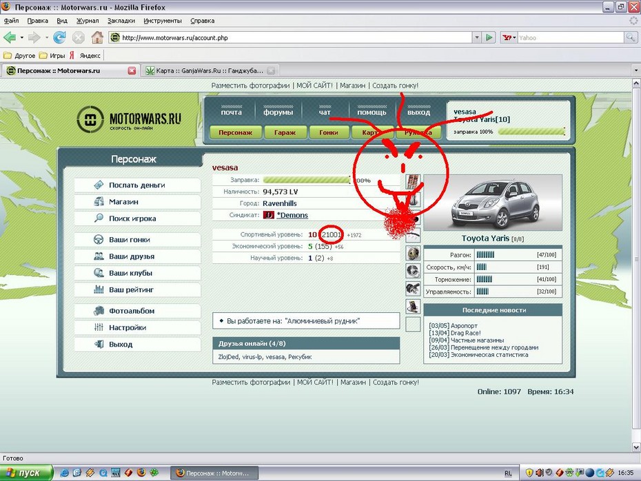Open the Back button history dropdown arrow
The width and height of the screenshot is (641, 481).
[x=21, y=38]
